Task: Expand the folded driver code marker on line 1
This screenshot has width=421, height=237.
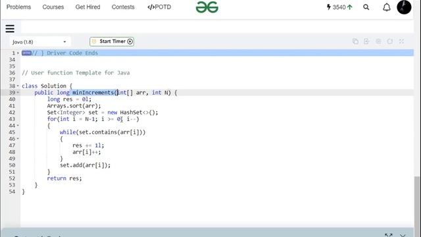Action: pyautogui.click(x=26, y=53)
